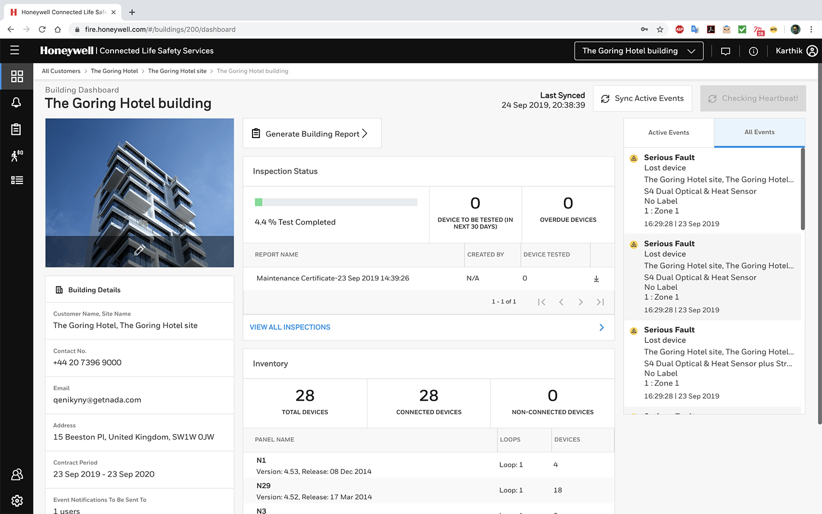Open the hamburger navigation menu
822x514 pixels.
point(15,50)
